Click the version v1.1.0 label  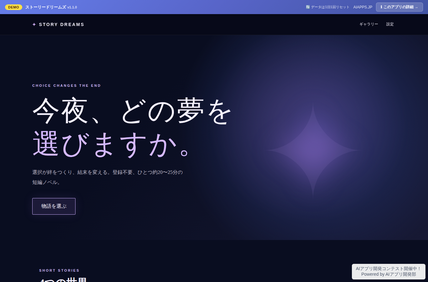click(x=72, y=7)
